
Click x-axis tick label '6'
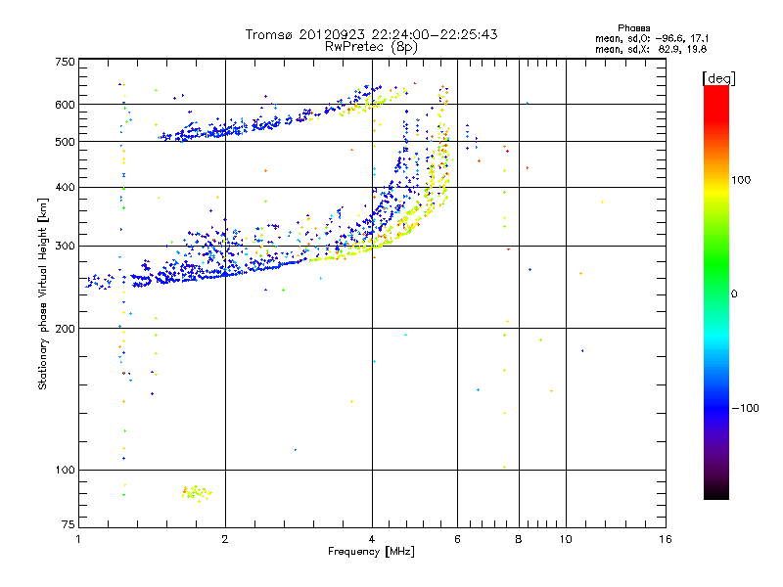[x=457, y=539]
